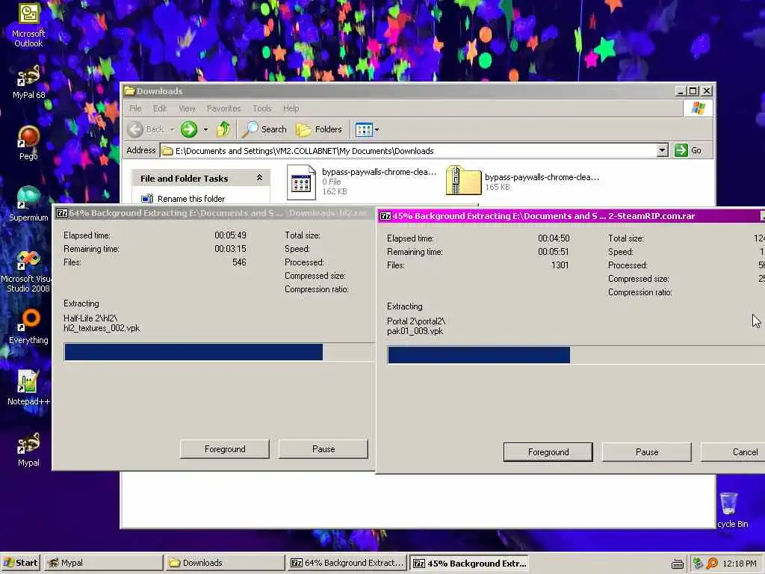Click the Search toolbar button
The height and width of the screenshot is (574, 765).
264,129
